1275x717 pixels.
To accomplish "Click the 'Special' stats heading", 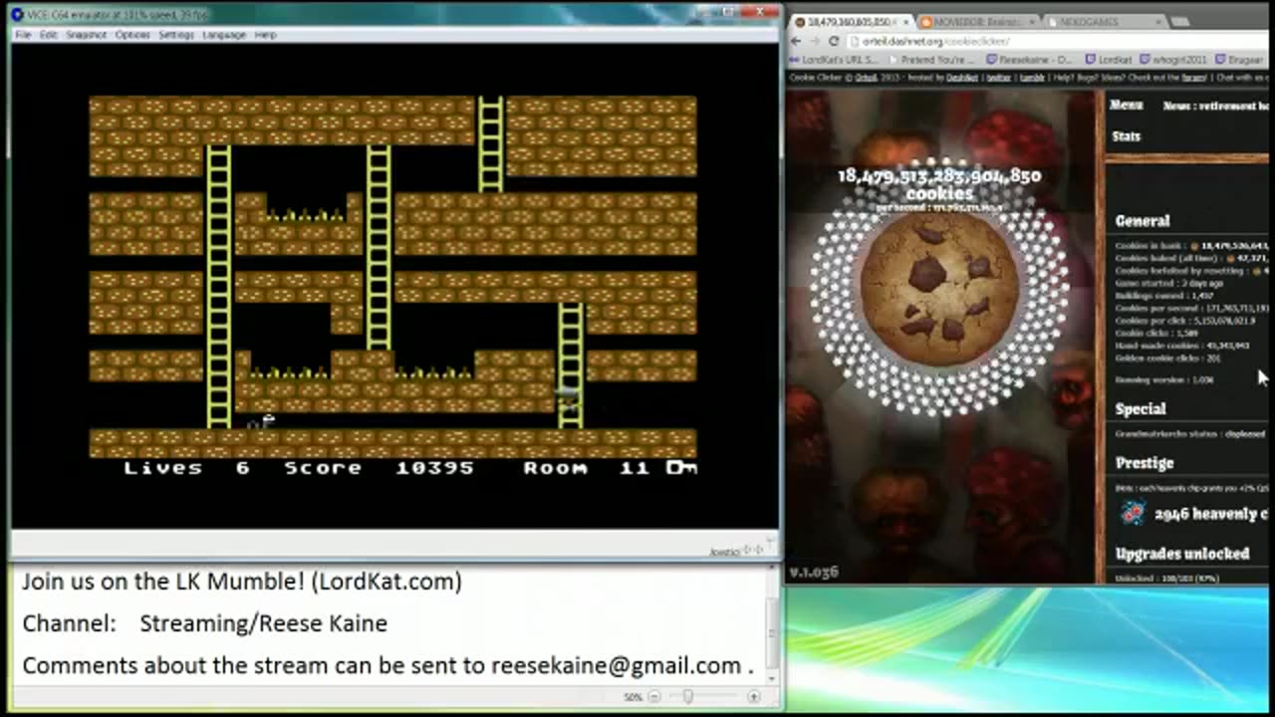I will pos(1141,409).
